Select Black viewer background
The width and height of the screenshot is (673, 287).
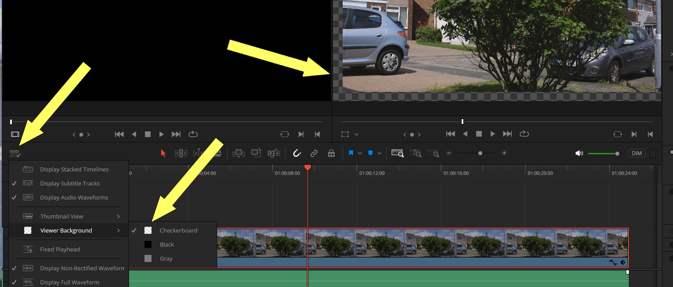[x=173, y=244]
